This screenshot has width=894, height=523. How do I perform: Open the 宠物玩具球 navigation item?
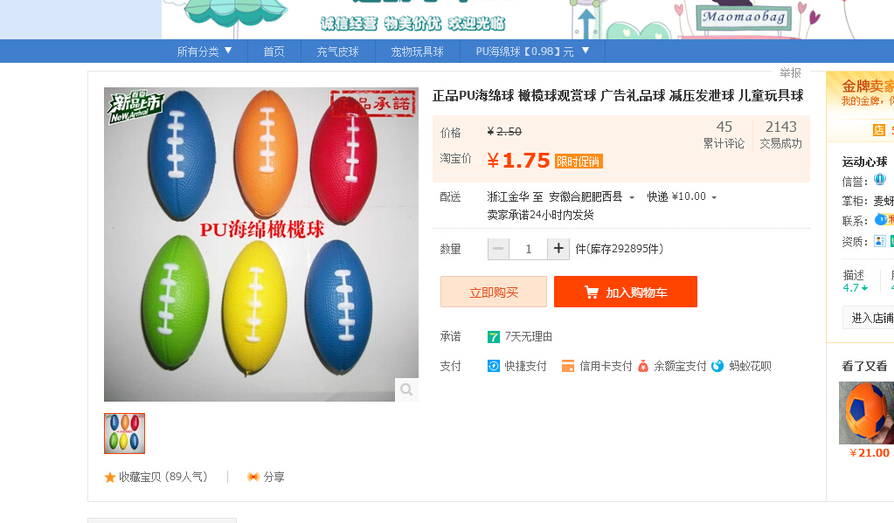click(417, 52)
